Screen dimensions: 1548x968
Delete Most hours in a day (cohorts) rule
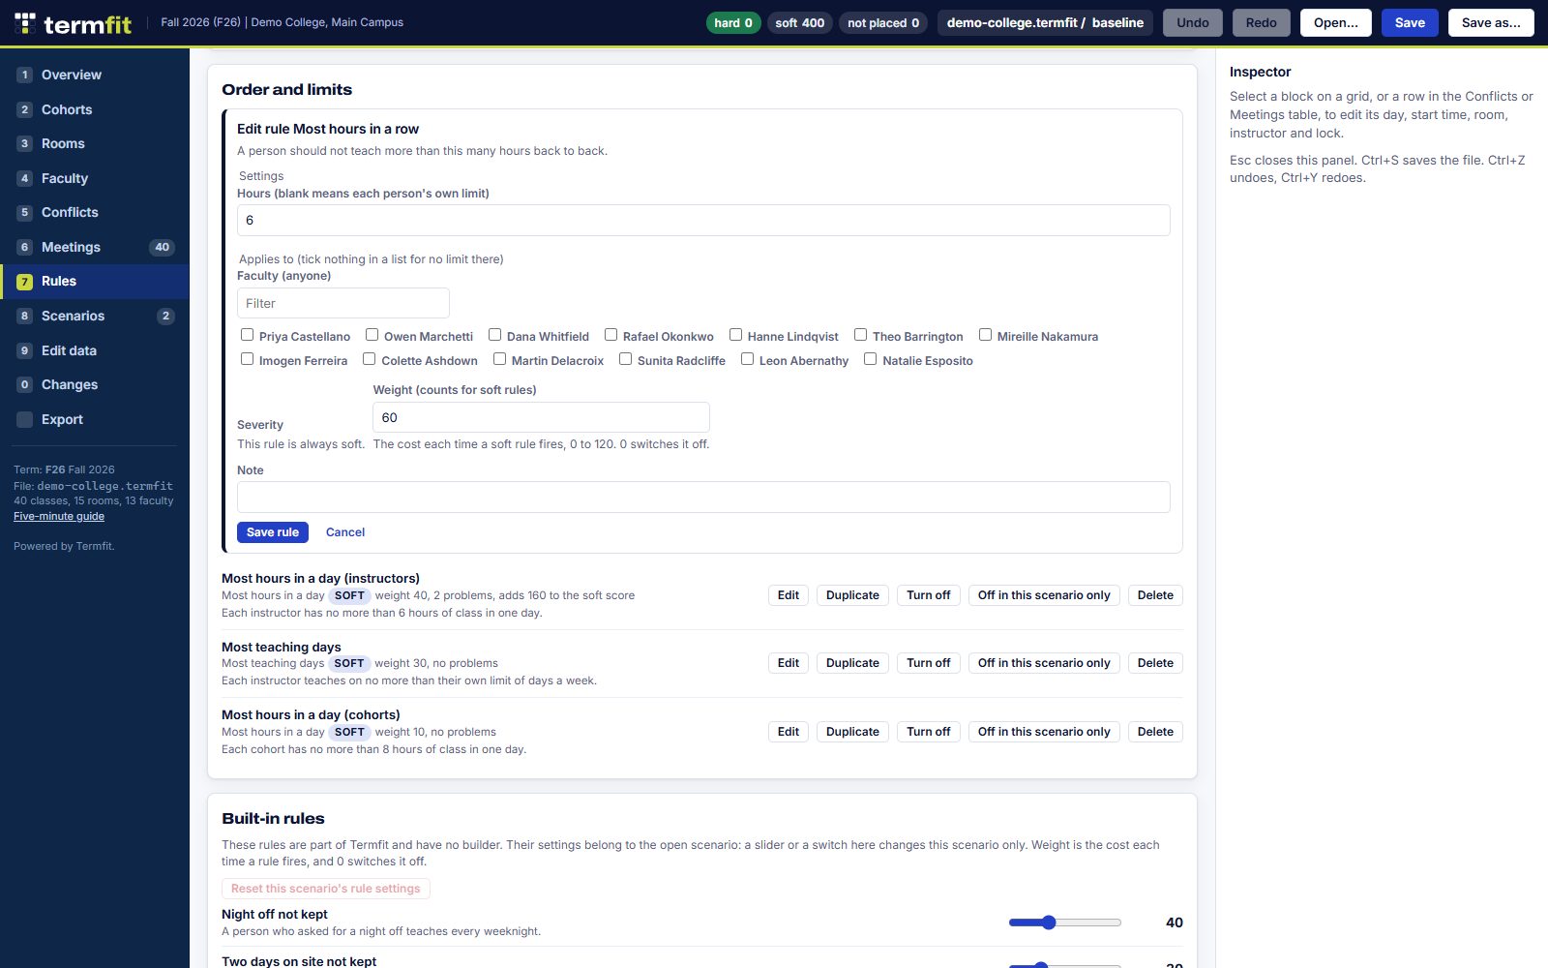pyautogui.click(x=1155, y=732)
